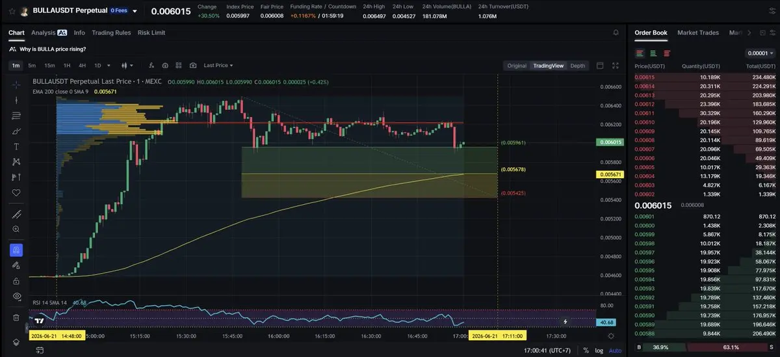Click the chart window layout icon
The image size is (780, 357).
(x=600, y=66)
